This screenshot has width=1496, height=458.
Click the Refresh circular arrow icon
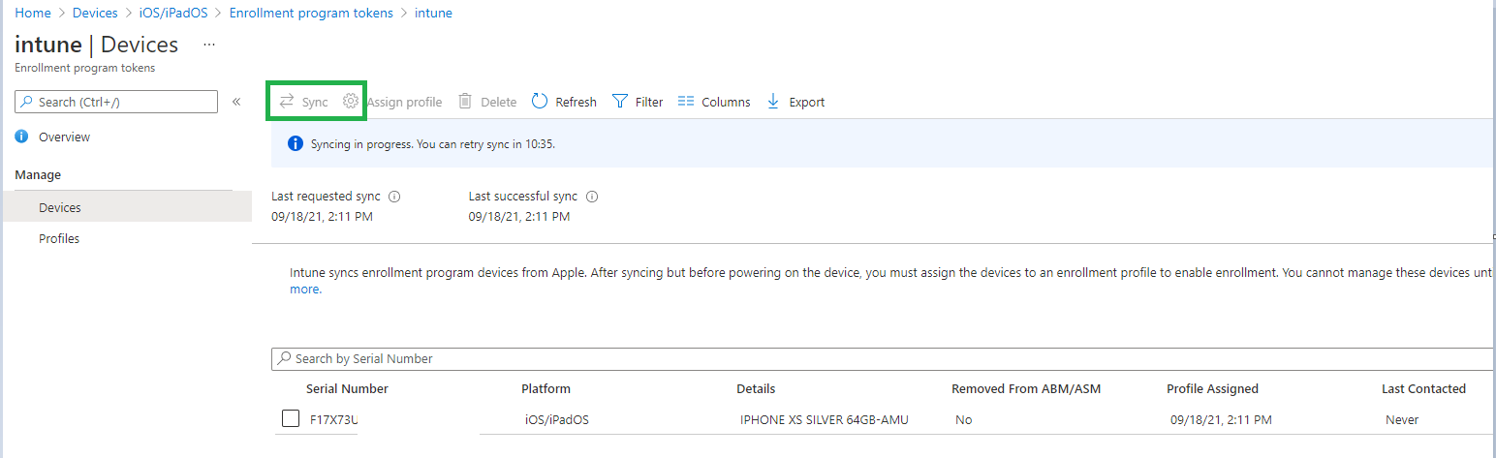(x=540, y=102)
